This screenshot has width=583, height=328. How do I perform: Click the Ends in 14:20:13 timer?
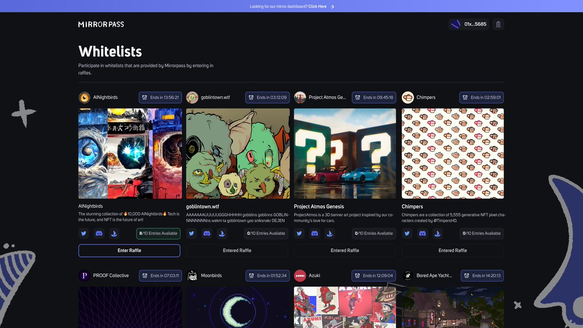pos(482,276)
